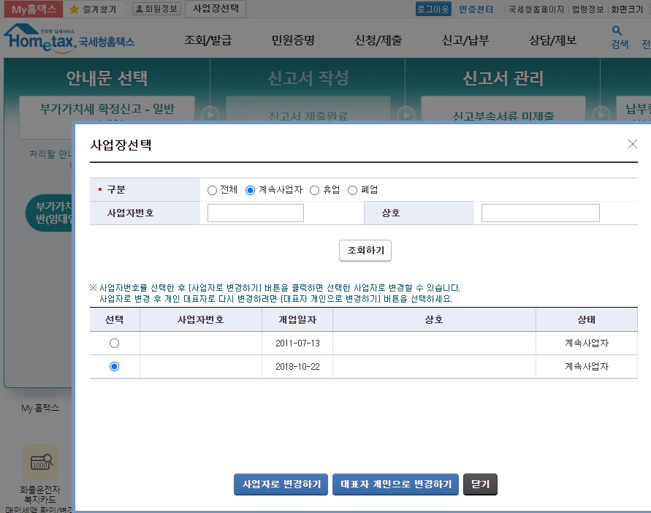Select the 전체 radio option
The image size is (651, 513).
click(x=212, y=190)
